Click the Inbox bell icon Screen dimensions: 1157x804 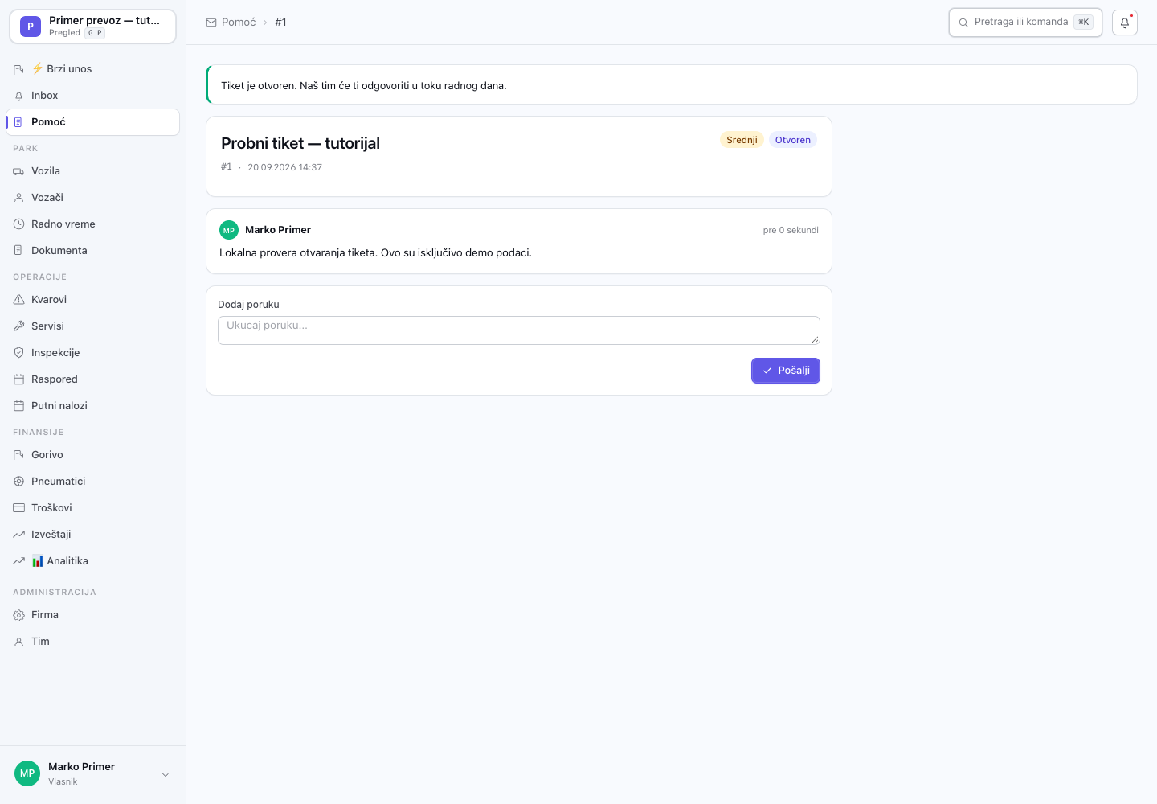[x=18, y=96]
